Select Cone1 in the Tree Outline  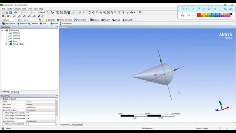[x=15, y=41]
